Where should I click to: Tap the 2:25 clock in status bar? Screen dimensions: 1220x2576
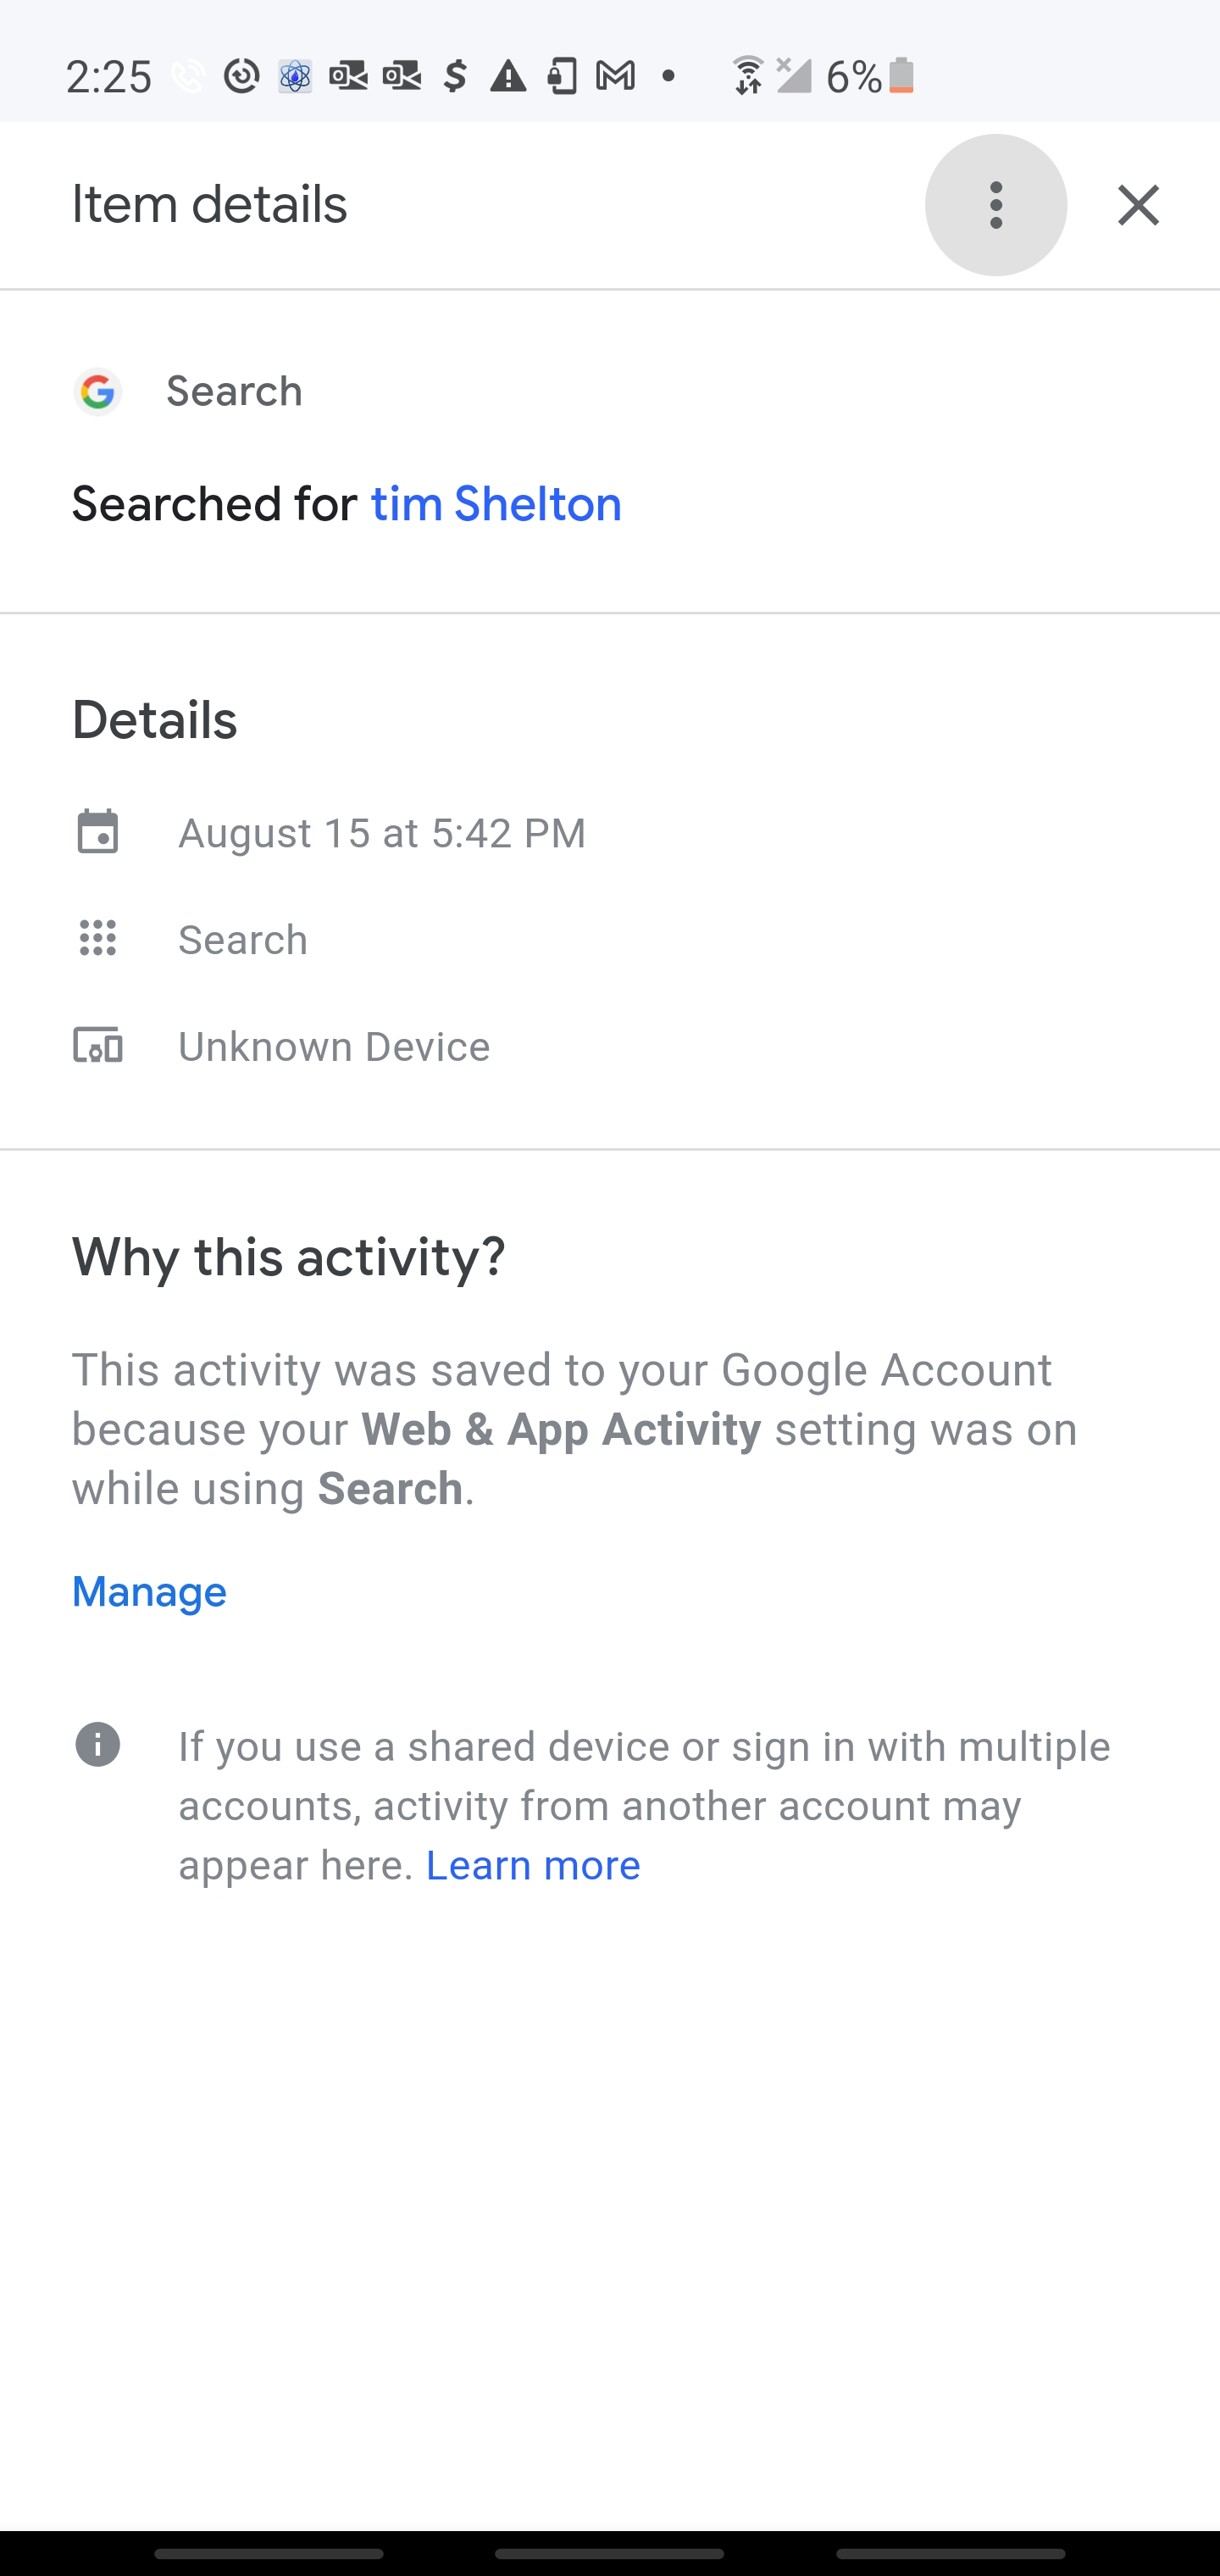click(108, 77)
